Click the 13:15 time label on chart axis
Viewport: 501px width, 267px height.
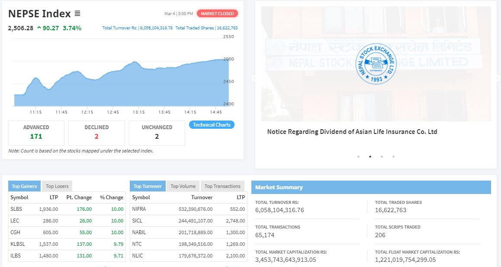[x=139, y=112]
